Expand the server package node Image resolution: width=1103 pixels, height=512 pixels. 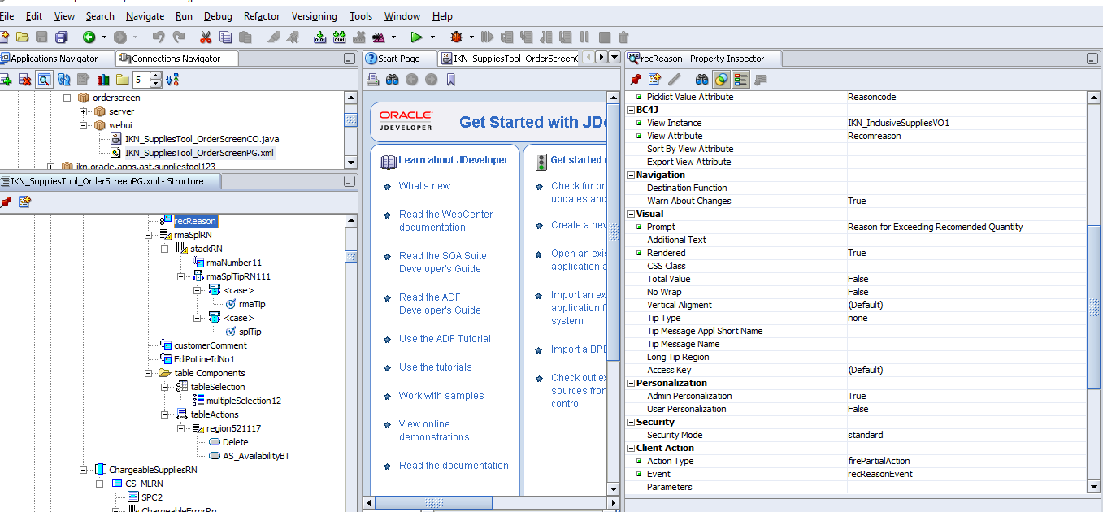coord(84,111)
